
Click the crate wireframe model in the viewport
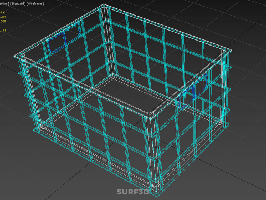(x=123, y=101)
